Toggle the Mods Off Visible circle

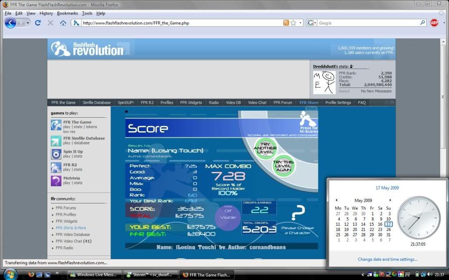click(x=228, y=215)
